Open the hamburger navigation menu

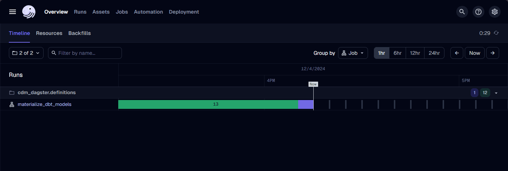click(x=13, y=12)
